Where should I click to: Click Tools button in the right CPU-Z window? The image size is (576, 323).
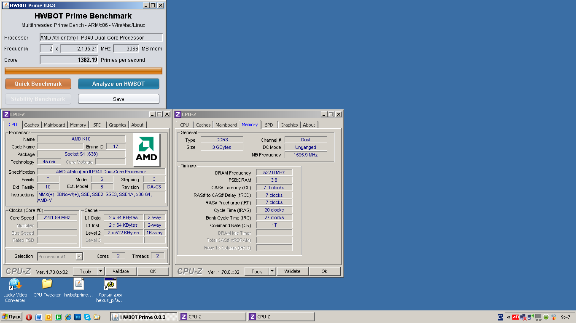click(x=257, y=271)
